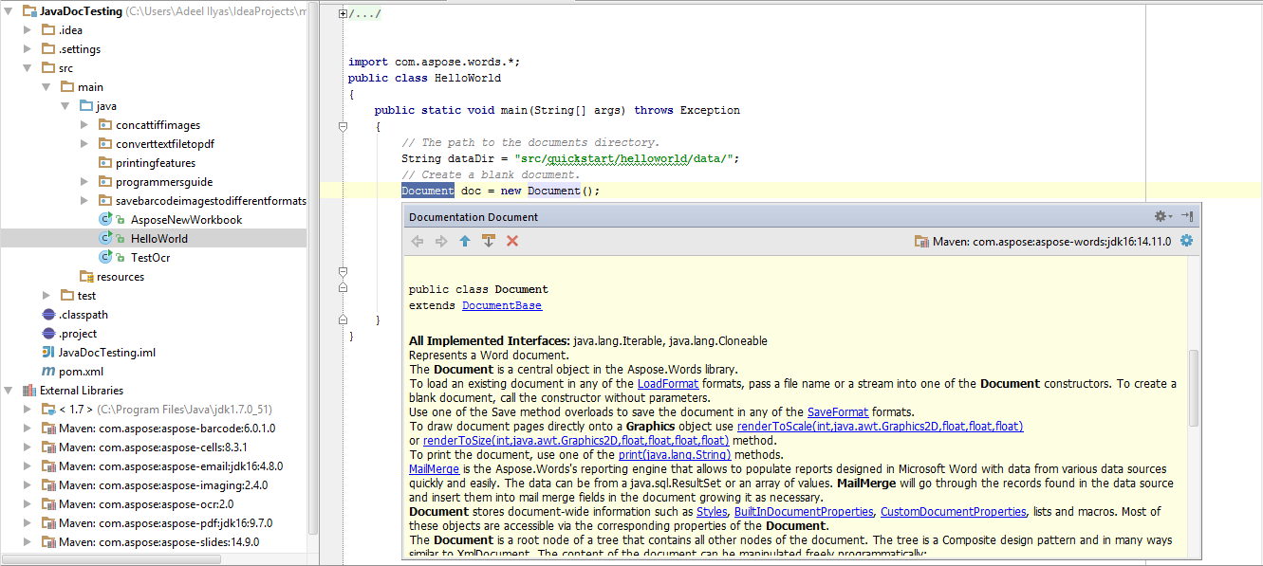Click the auto-update from source icon
The width and height of the screenshot is (1263, 566).
point(489,242)
